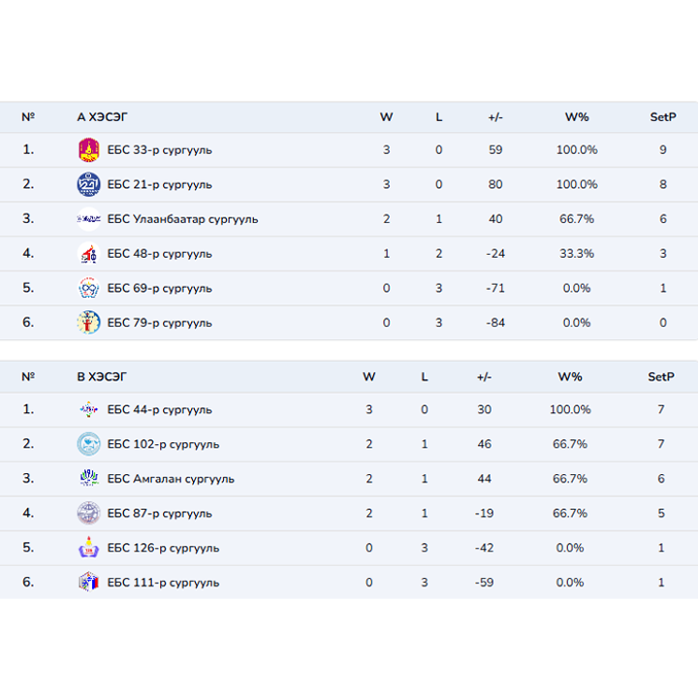The image size is (698, 698).
Task: Click the ЕБС 33-р сургууль team logo
Action: (88, 150)
